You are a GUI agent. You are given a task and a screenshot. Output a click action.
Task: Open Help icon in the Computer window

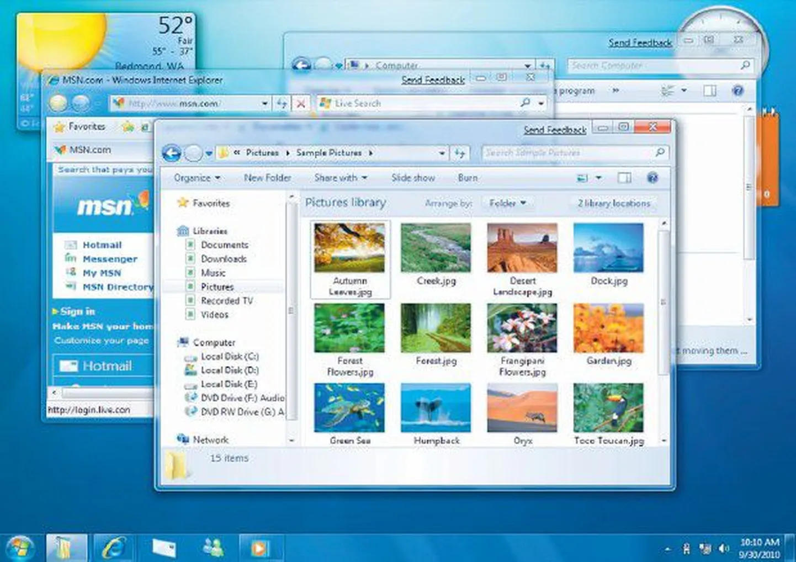[x=737, y=91]
